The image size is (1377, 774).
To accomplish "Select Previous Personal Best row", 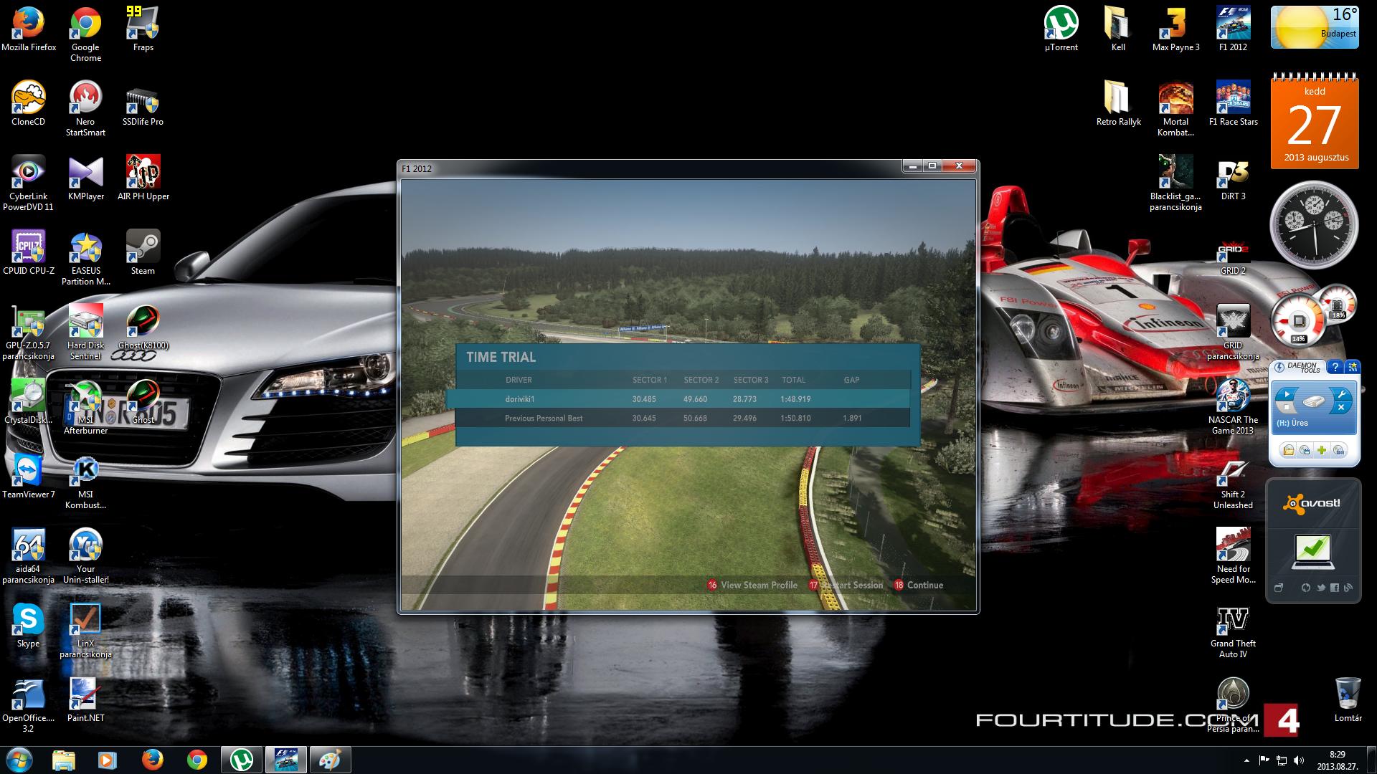I will [x=683, y=418].
